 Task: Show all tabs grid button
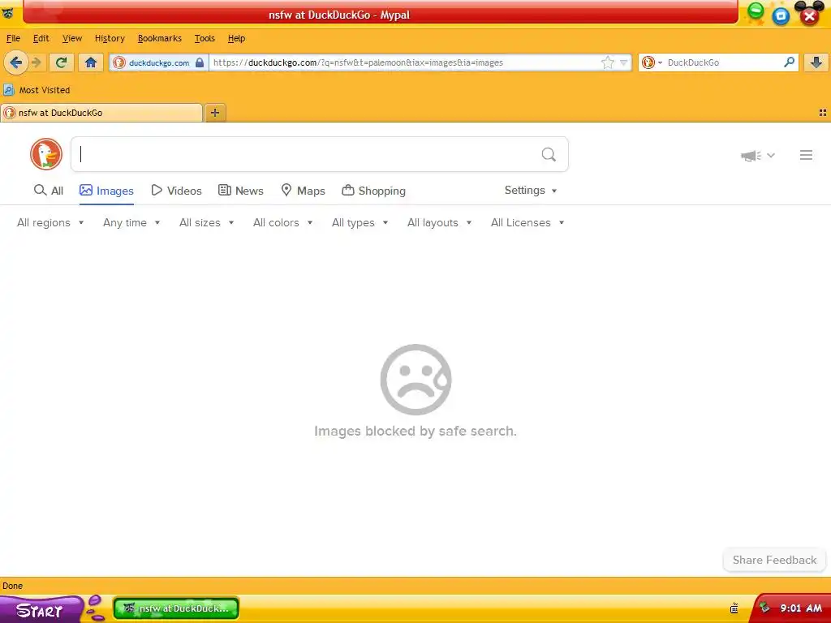(823, 112)
